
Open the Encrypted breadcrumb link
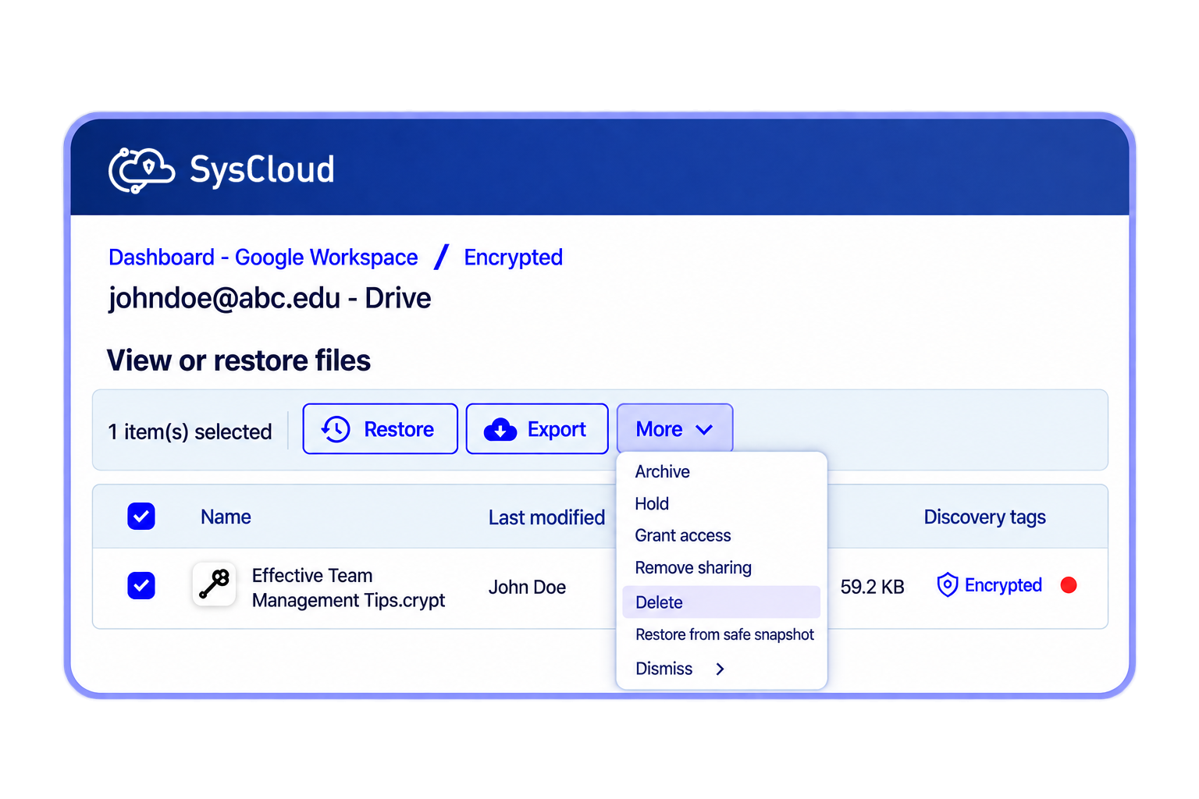point(514,257)
